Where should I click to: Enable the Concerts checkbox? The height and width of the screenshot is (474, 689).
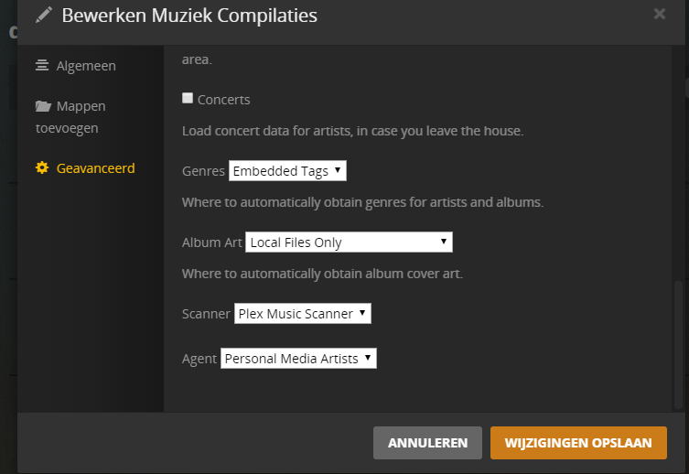point(188,98)
